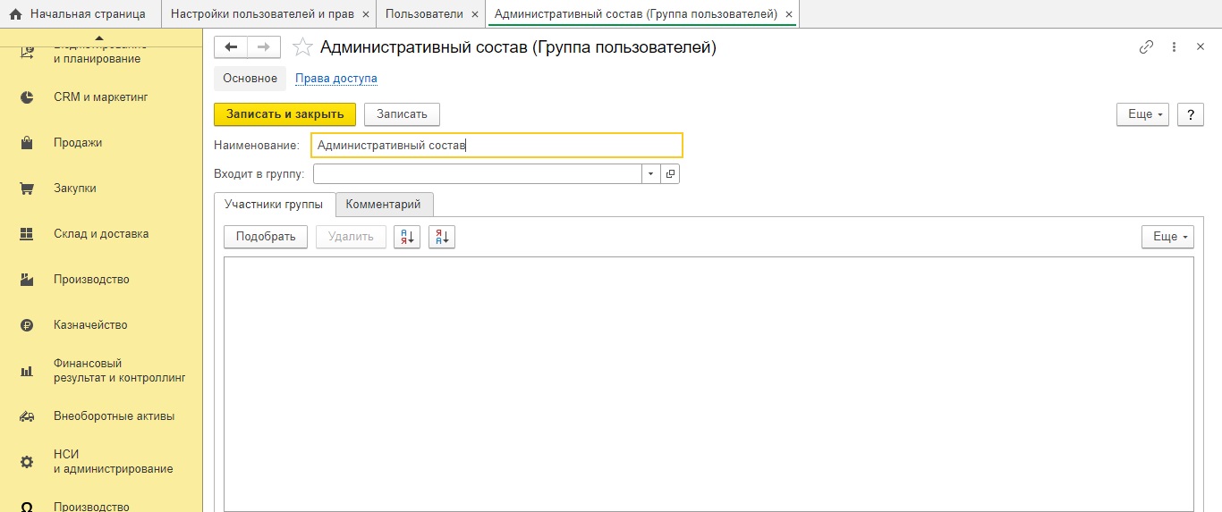Focus the Входит в группу field
Viewport: 1222px width, 512px height.
477,173
